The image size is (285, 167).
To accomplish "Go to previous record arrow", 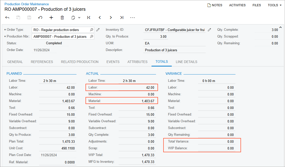I will coord(100,17).
